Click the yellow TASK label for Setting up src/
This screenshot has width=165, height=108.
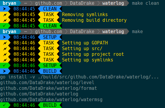tap(49, 48)
